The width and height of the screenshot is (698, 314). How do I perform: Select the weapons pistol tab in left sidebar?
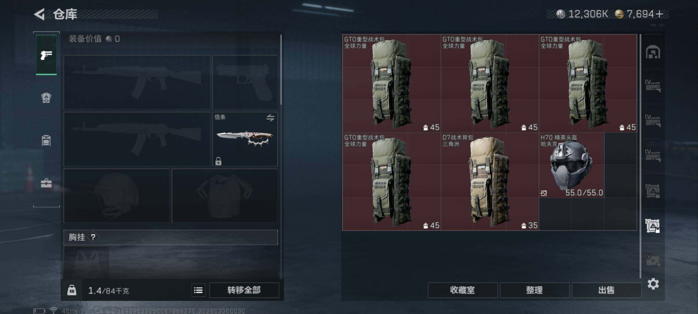[x=46, y=55]
